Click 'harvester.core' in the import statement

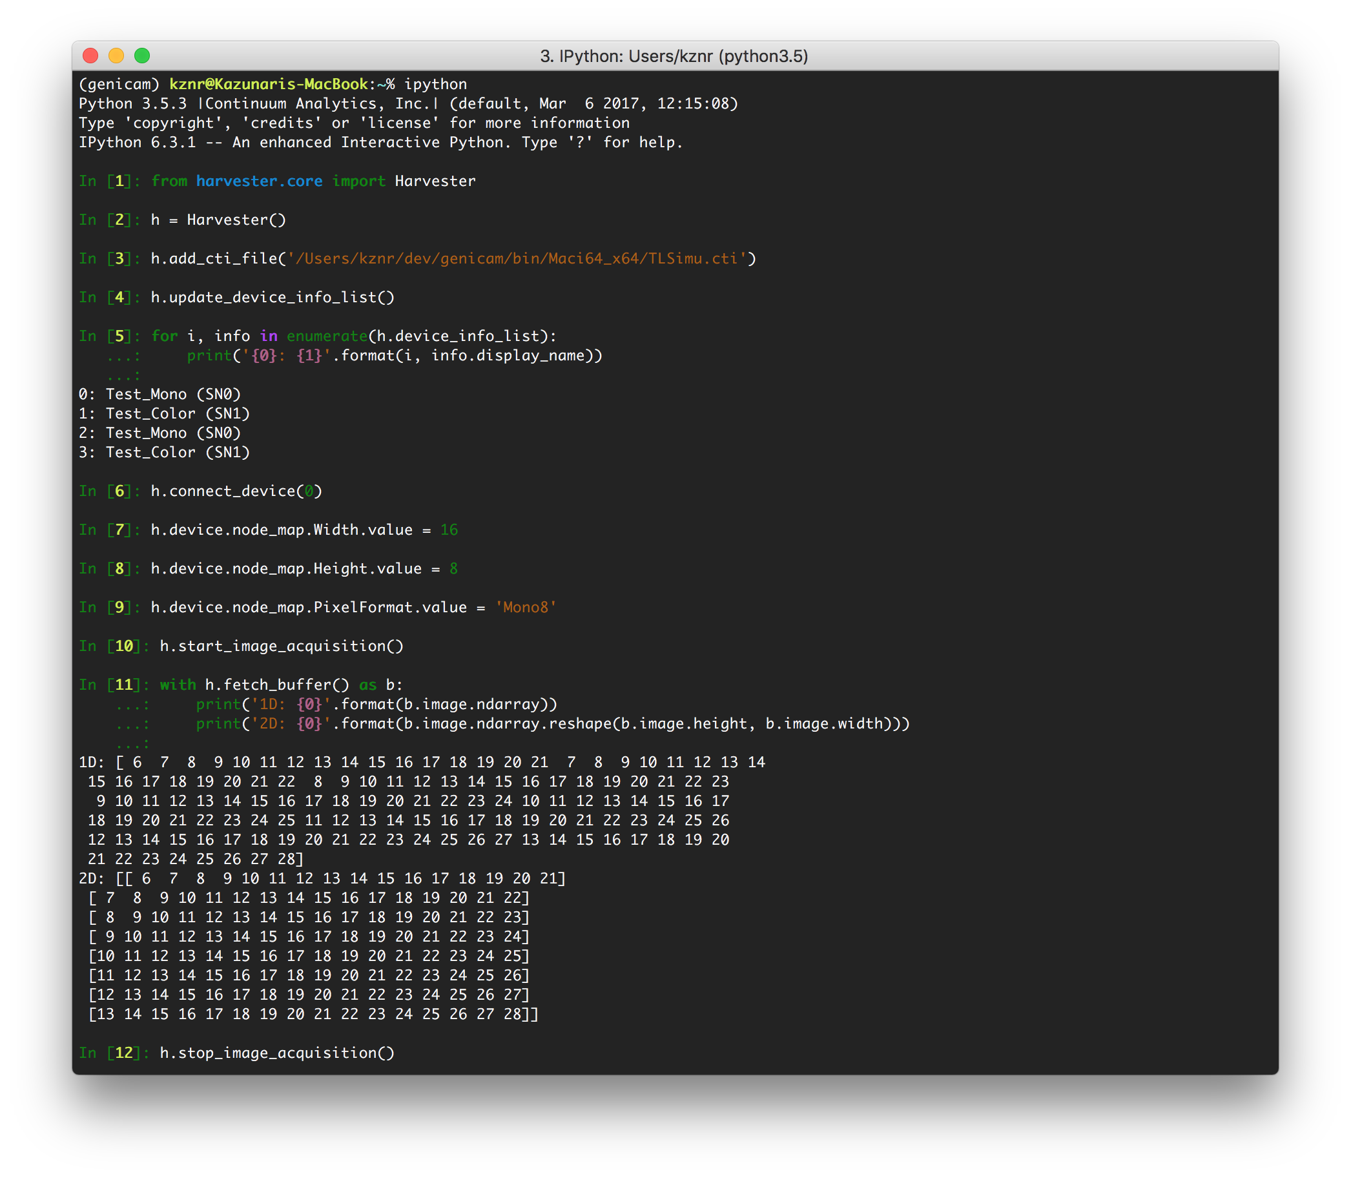pos(259,181)
